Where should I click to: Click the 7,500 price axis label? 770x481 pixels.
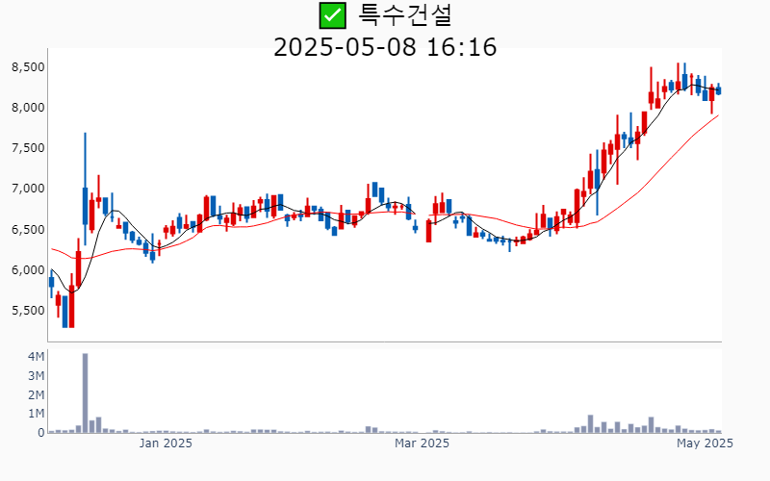tap(28, 148)
